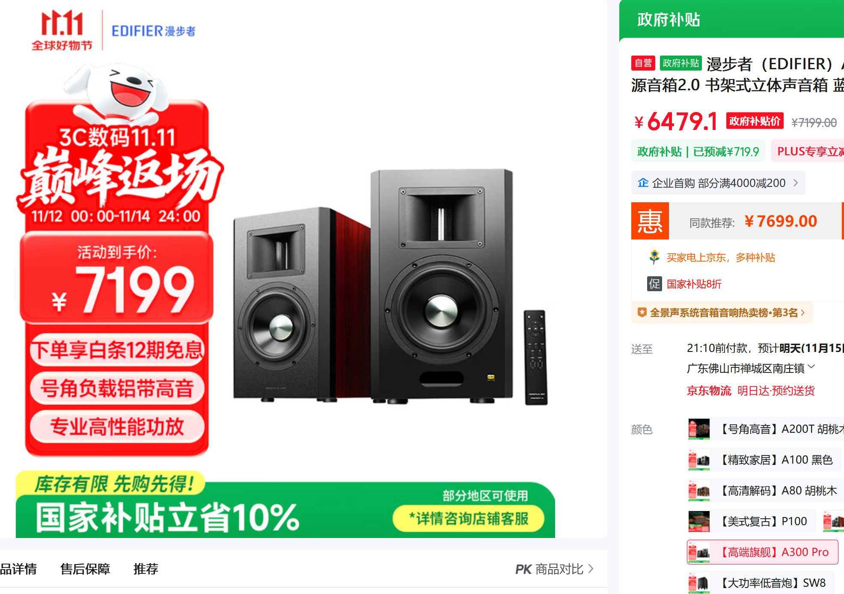The image size is (844, 594).
Task: Select the A100 黑色 color option
Action: click(764, 460)
